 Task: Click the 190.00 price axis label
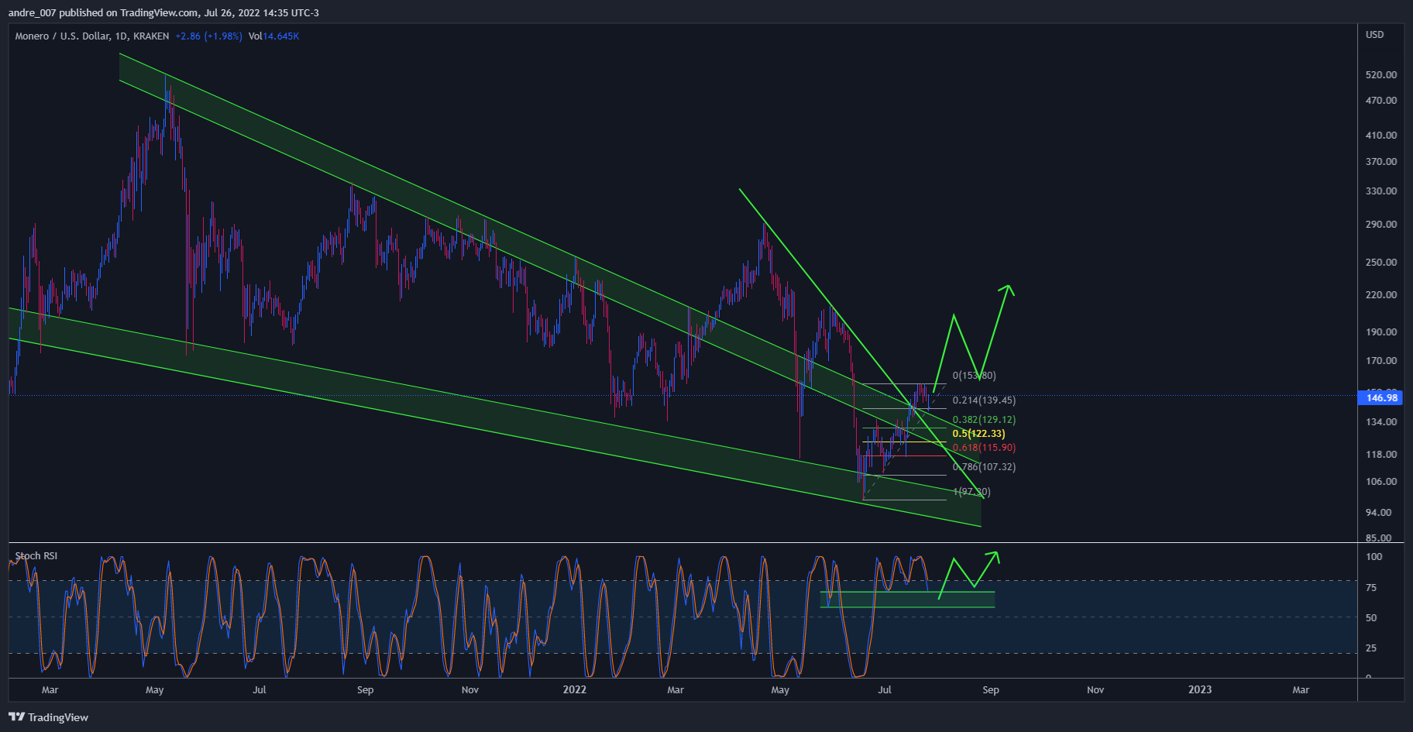[x=1381, y=332]
